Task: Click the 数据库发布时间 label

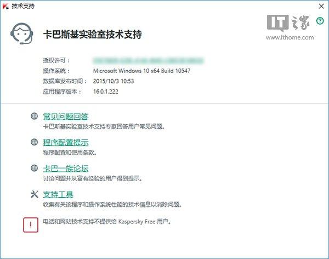Action: (65, 81)
